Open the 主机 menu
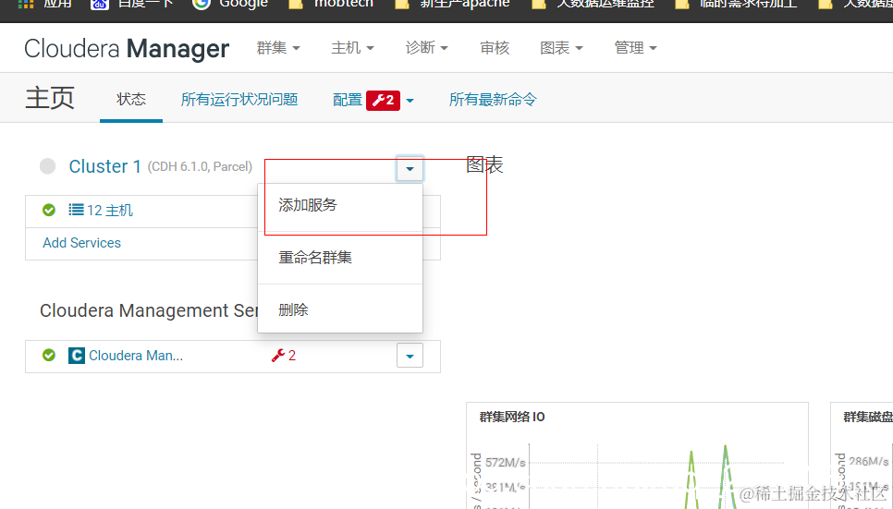This screenshot has width=893, height=509. (352, 48)
